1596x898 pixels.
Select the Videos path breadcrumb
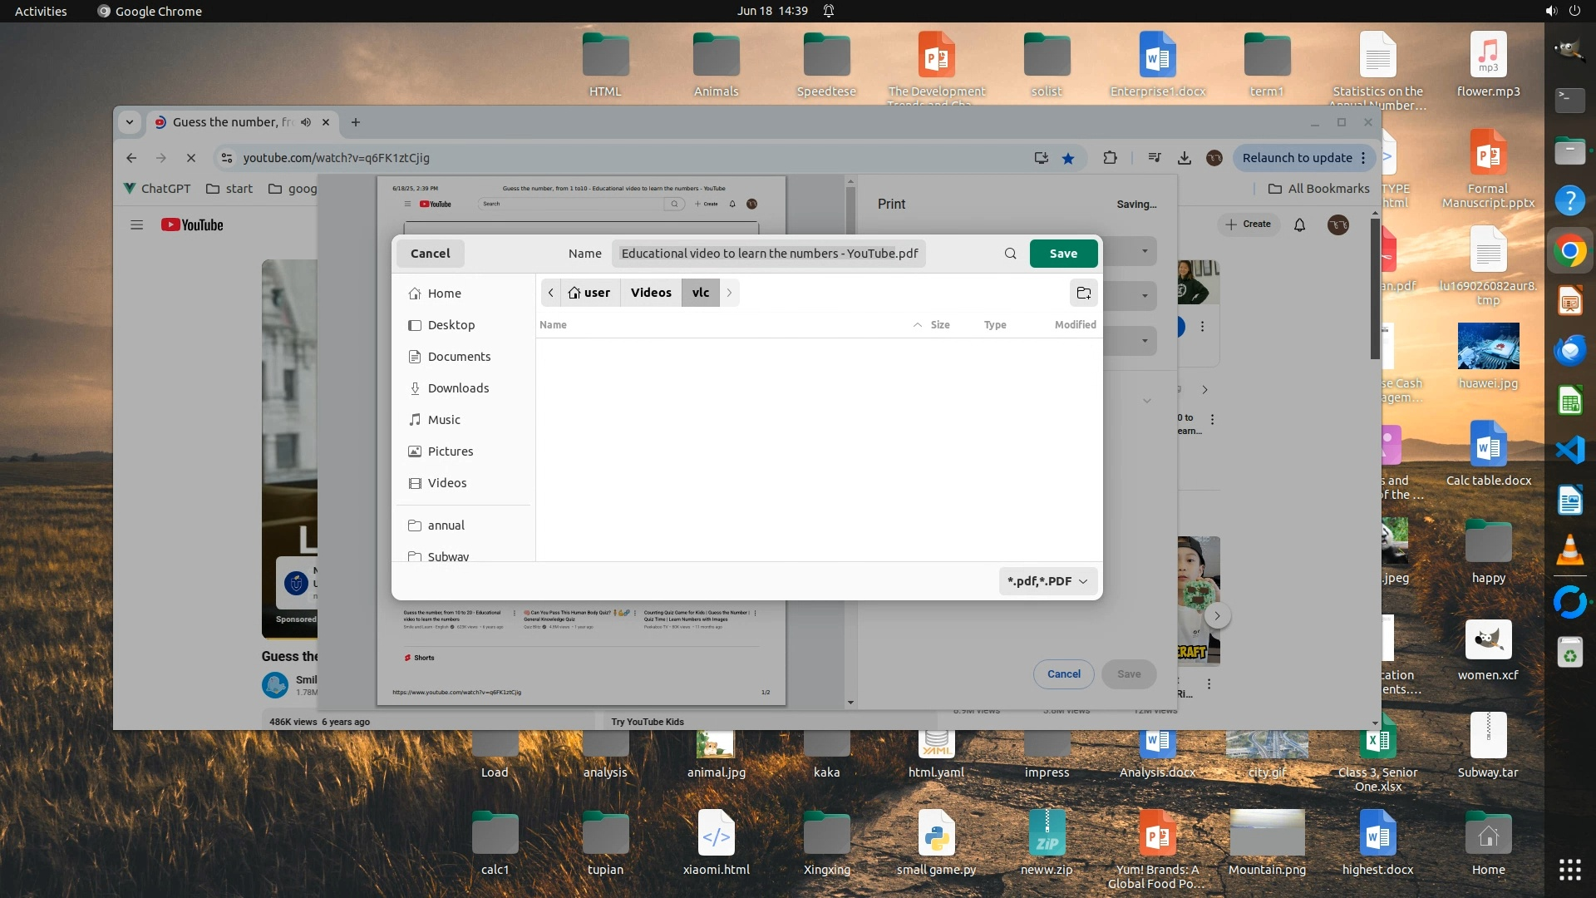point(651,293)
